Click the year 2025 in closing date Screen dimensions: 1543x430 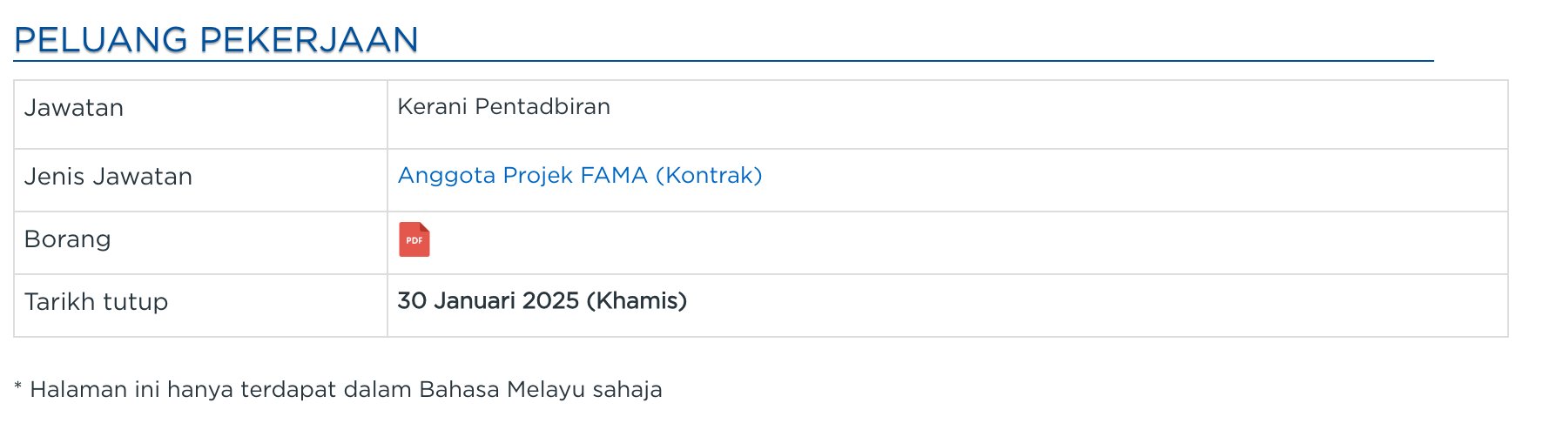(x=550, y=301)
